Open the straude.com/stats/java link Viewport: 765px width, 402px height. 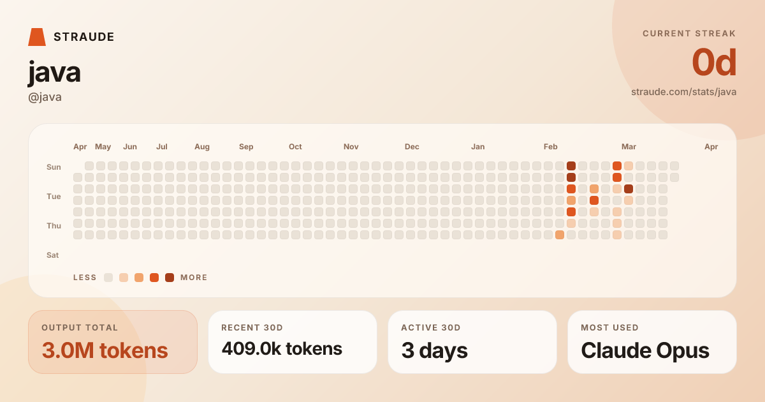[x=683, y=92]
